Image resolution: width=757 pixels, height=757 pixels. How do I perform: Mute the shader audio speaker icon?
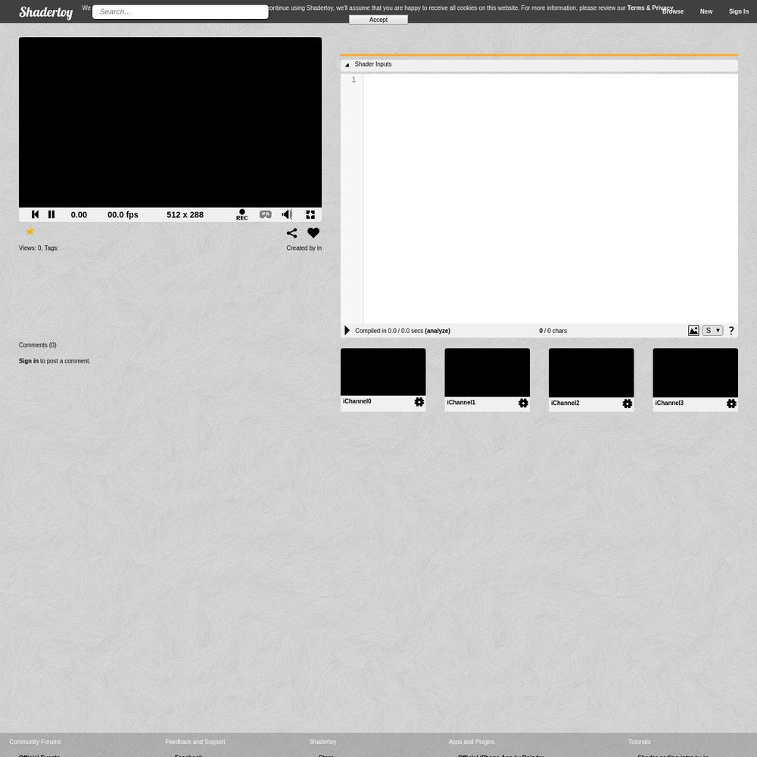pyautogui.click(x=287, y=214)
